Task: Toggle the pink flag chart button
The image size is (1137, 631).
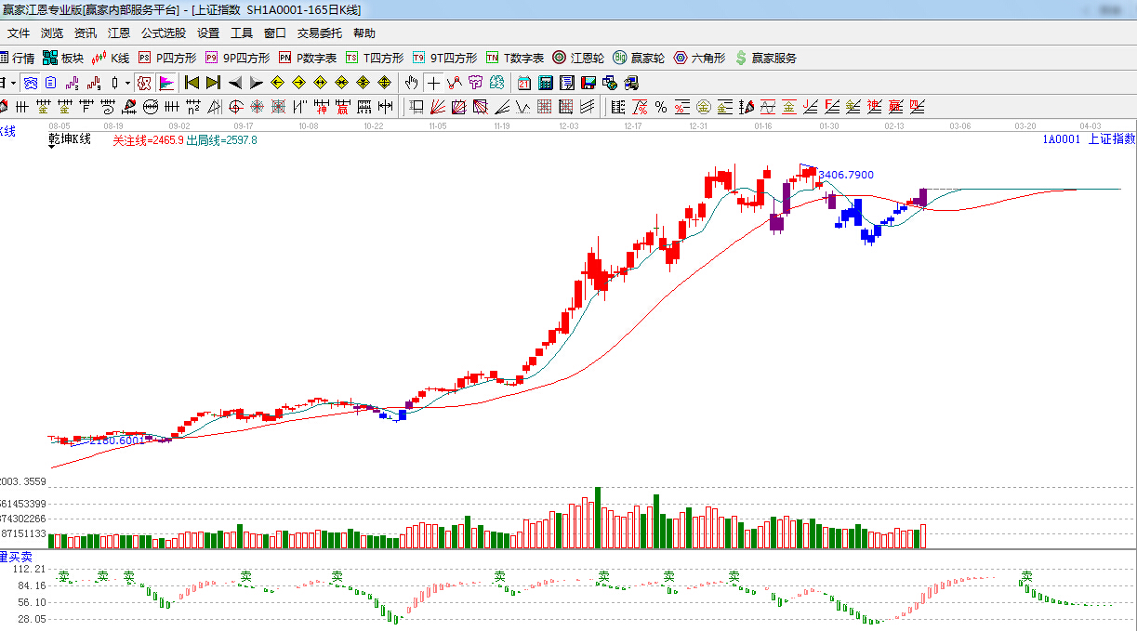Action: (x=166, y=83)
